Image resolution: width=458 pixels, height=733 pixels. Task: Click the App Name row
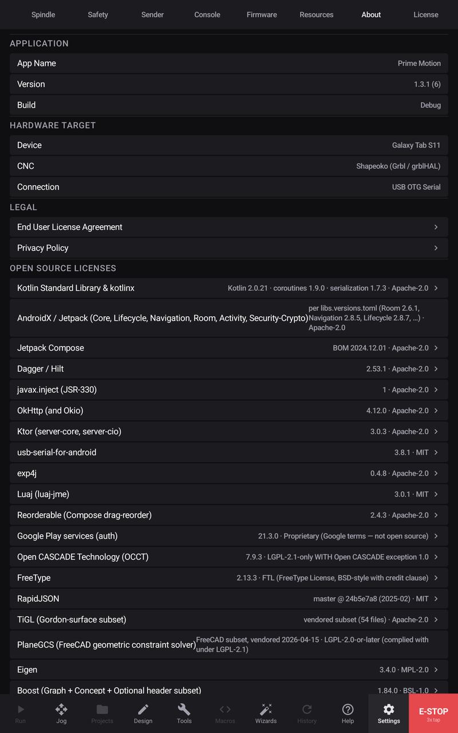pyautogui.click(x=229, y=64)
